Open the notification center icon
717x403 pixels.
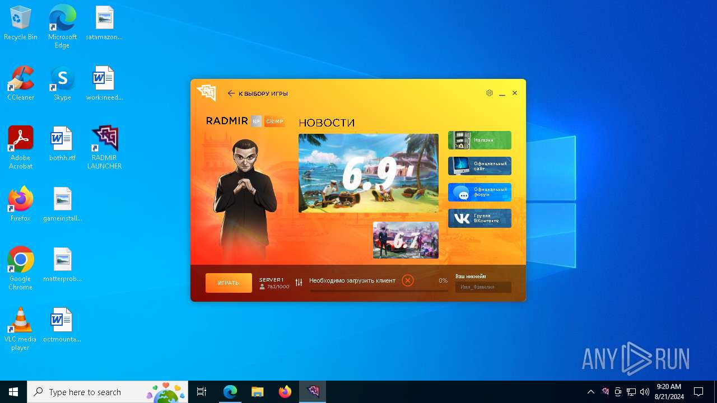(699, 392)
